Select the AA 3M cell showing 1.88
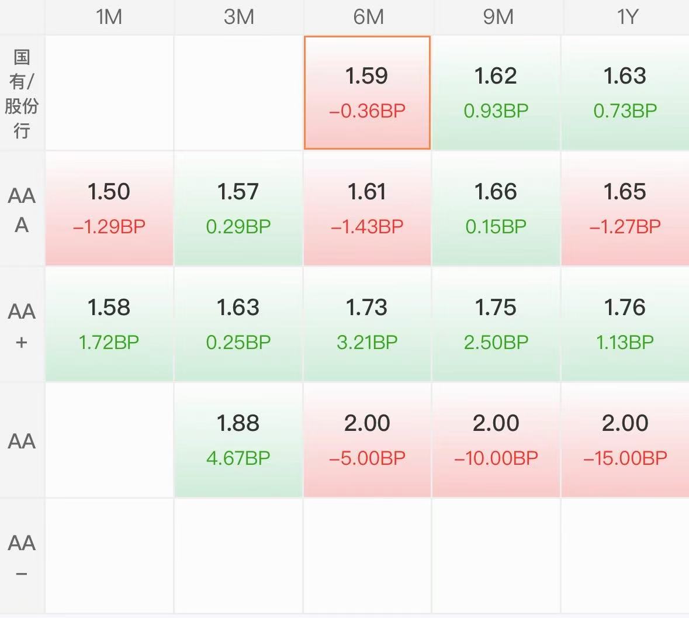The image size is (689, 618). [238, 440]
